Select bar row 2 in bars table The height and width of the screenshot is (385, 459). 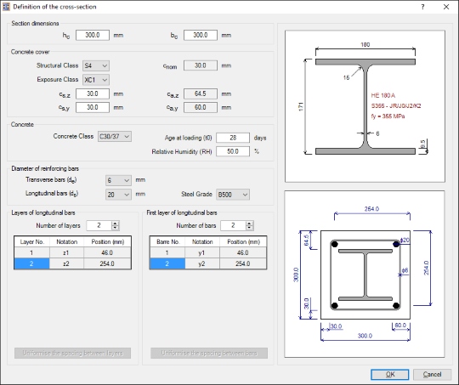click(167, 263)
